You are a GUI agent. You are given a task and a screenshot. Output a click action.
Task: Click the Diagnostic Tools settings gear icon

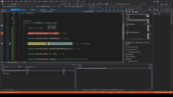click(127, 12)
